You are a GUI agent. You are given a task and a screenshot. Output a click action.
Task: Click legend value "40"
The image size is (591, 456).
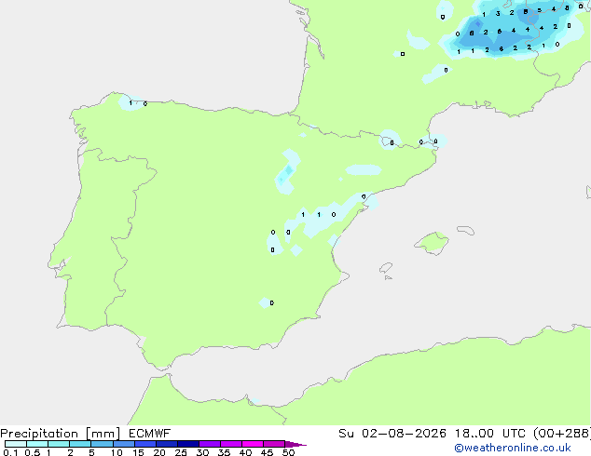pos(245,452)
